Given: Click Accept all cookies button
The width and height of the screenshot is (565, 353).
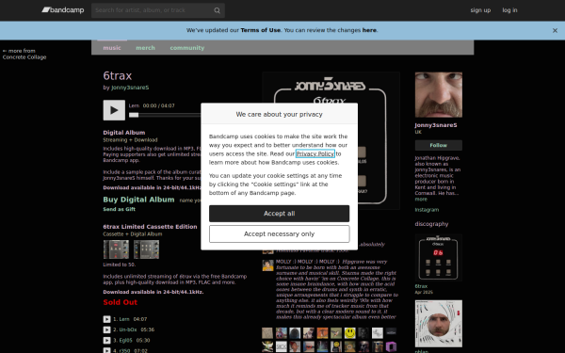Looking at the screenshot, I should click(280, 214).
